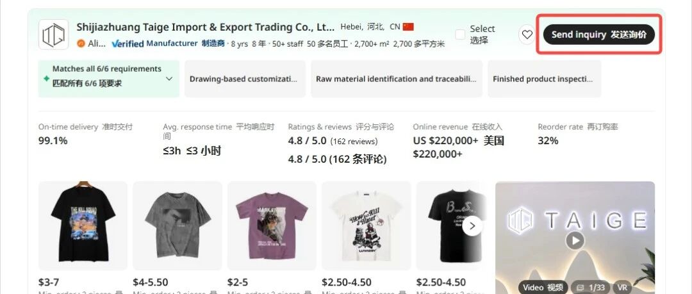
Task: Click the Verified Manufacturer badge
Action: [x=154, y=44]
